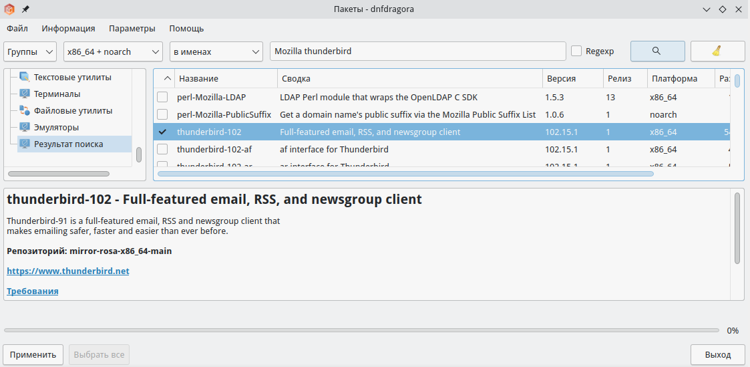Click the dnfdragora app icon in title bar
This screenshot has height=367, width=750.
tap(10, 9)
